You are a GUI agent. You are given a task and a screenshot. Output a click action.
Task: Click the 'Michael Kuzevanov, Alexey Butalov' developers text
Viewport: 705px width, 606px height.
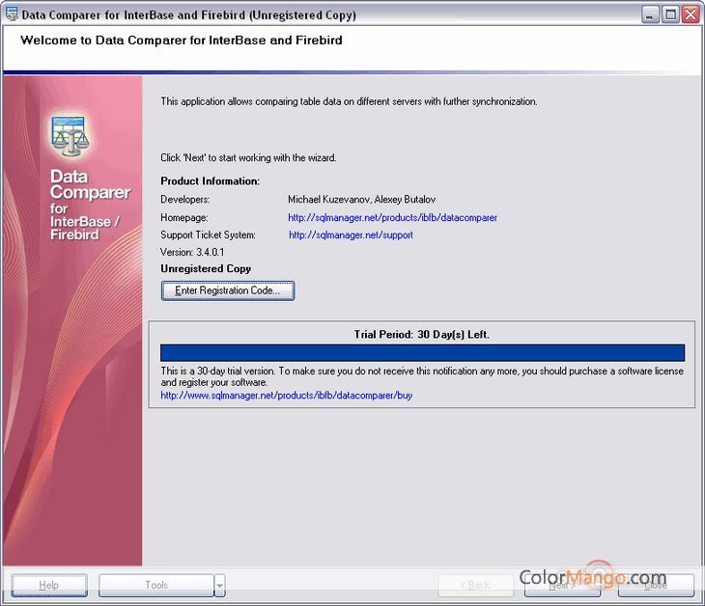point(361,199)
